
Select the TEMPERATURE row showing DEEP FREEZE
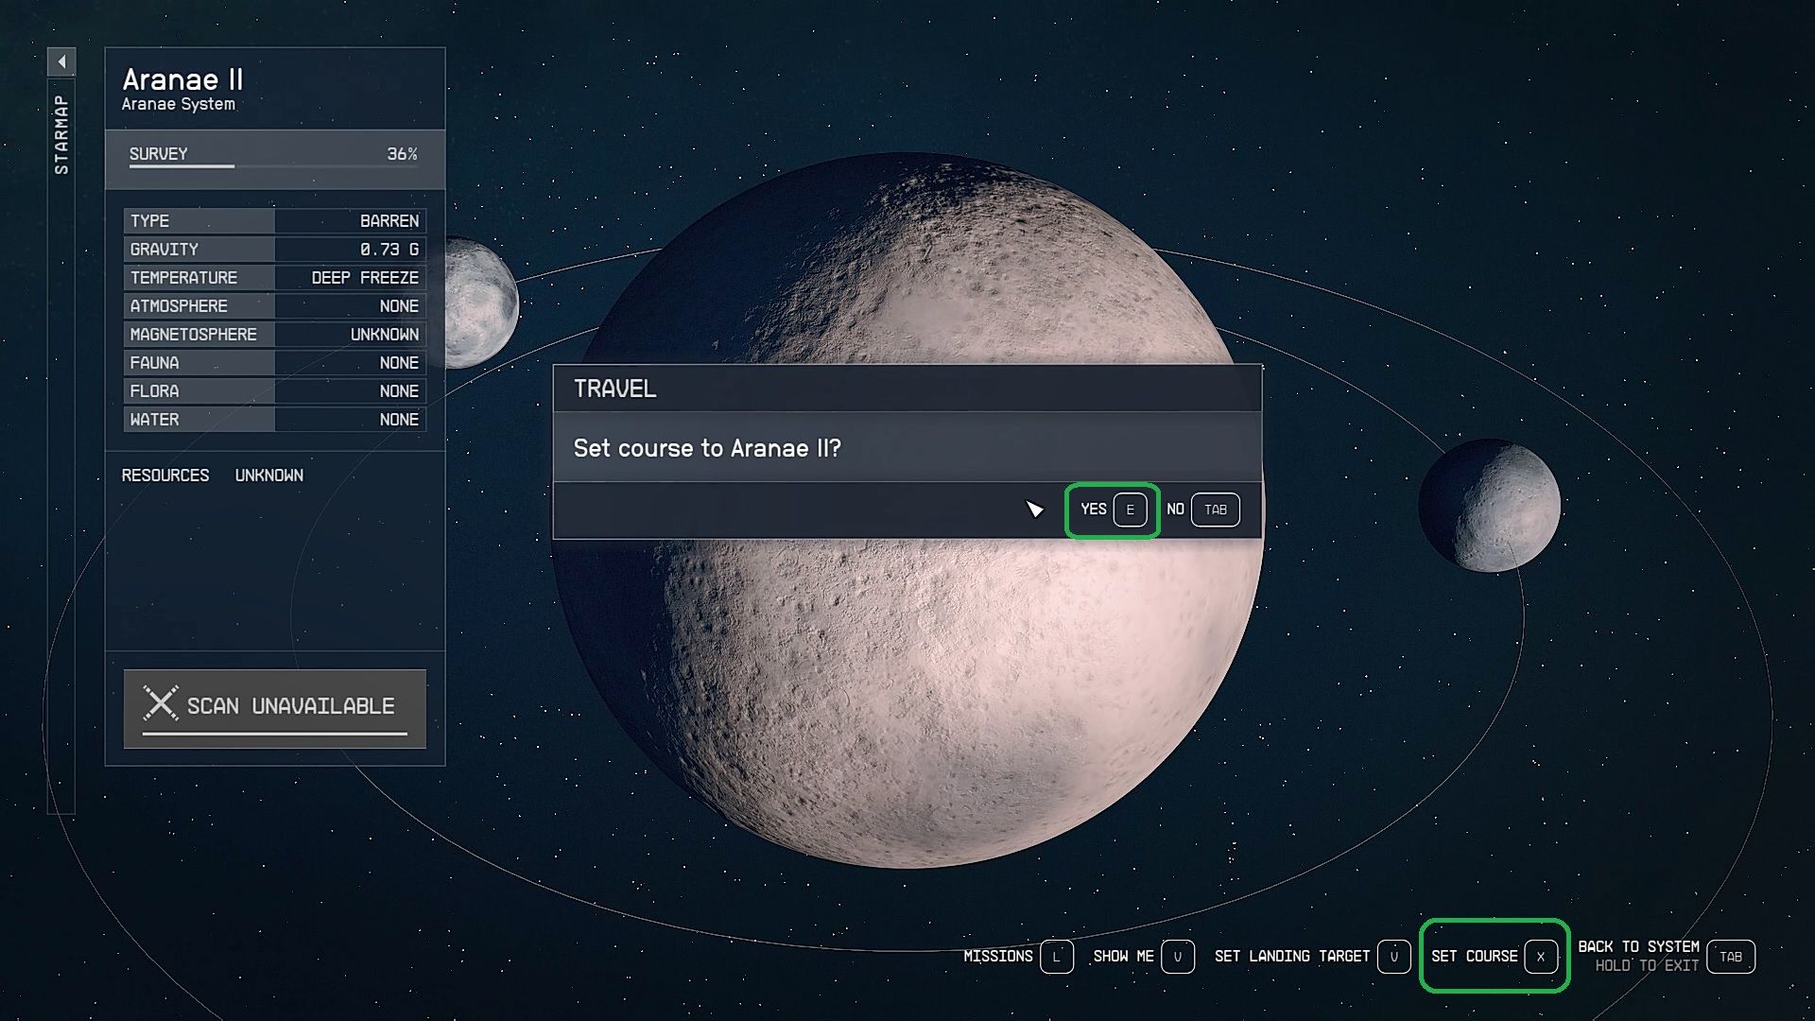(274, 278)
